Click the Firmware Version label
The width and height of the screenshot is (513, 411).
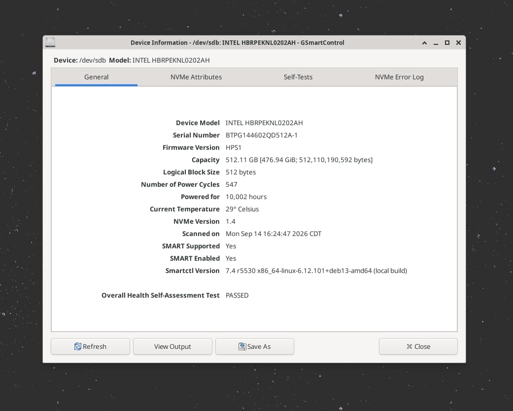tap(191, 147)
